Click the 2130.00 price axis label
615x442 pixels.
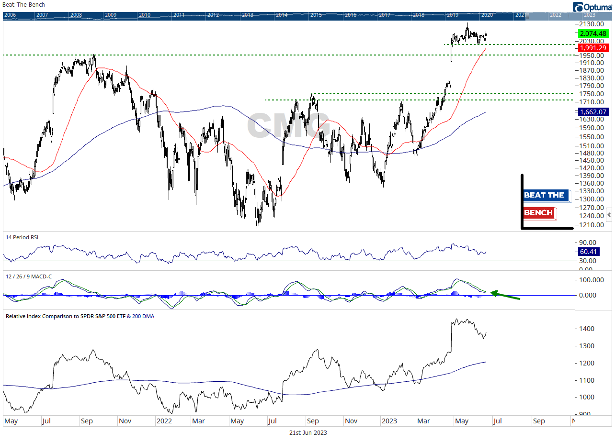pos(591,24)
